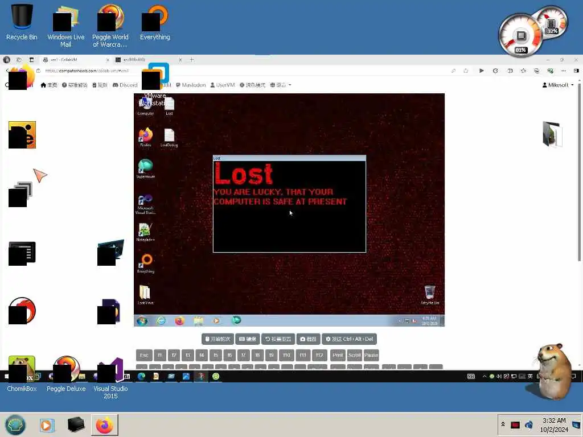
Task: Open the VM's Recycle Bin icon
Action: 430,295
